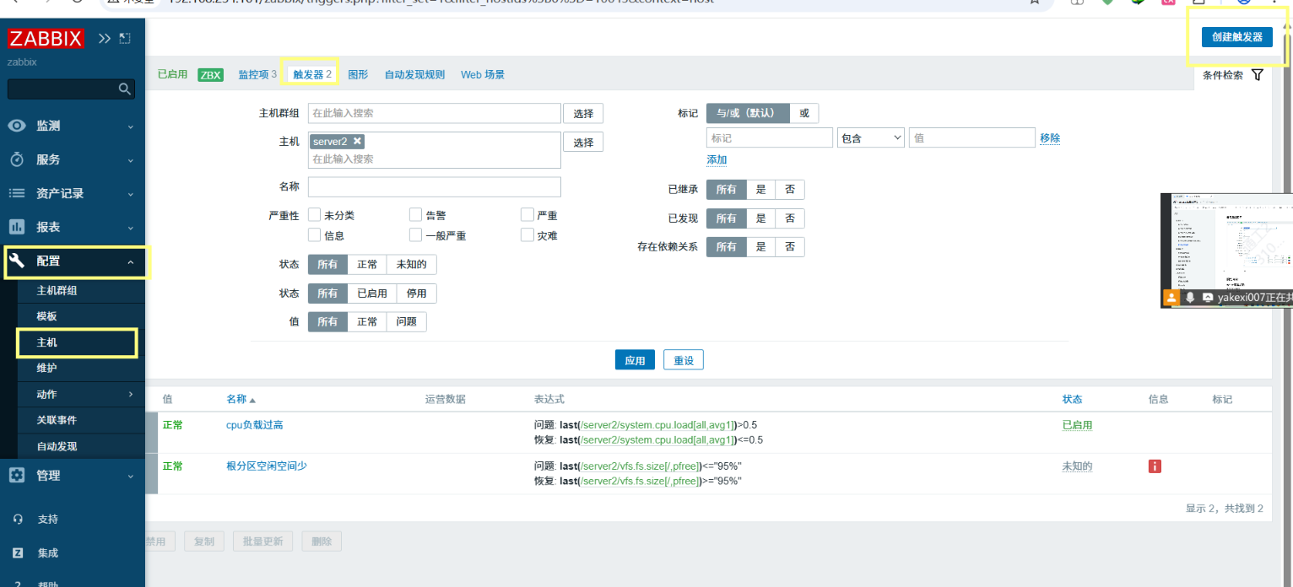
Task: Check the 严重 severity checkbox
Action: [x=527, y=215]
